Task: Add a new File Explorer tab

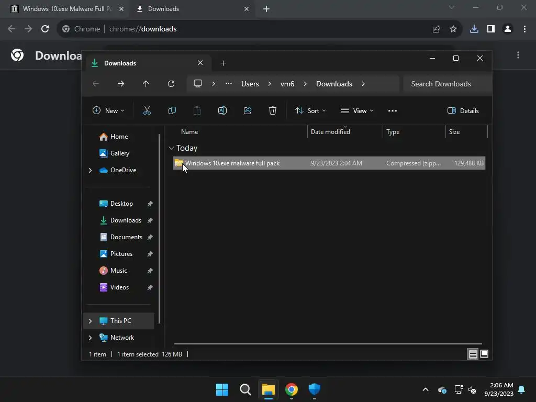Action: 223,63
